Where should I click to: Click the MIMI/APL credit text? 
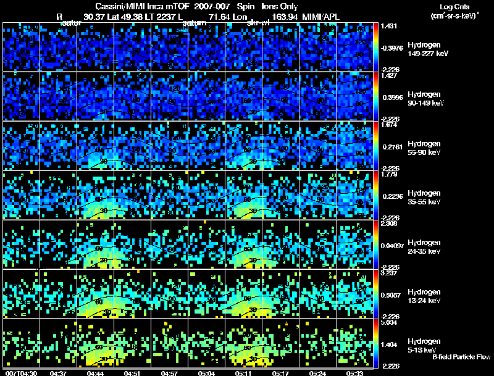320,17
